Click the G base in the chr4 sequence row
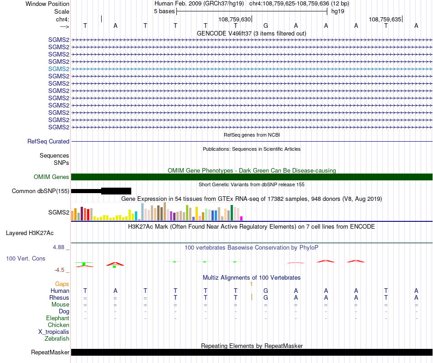 click(266, 26)
